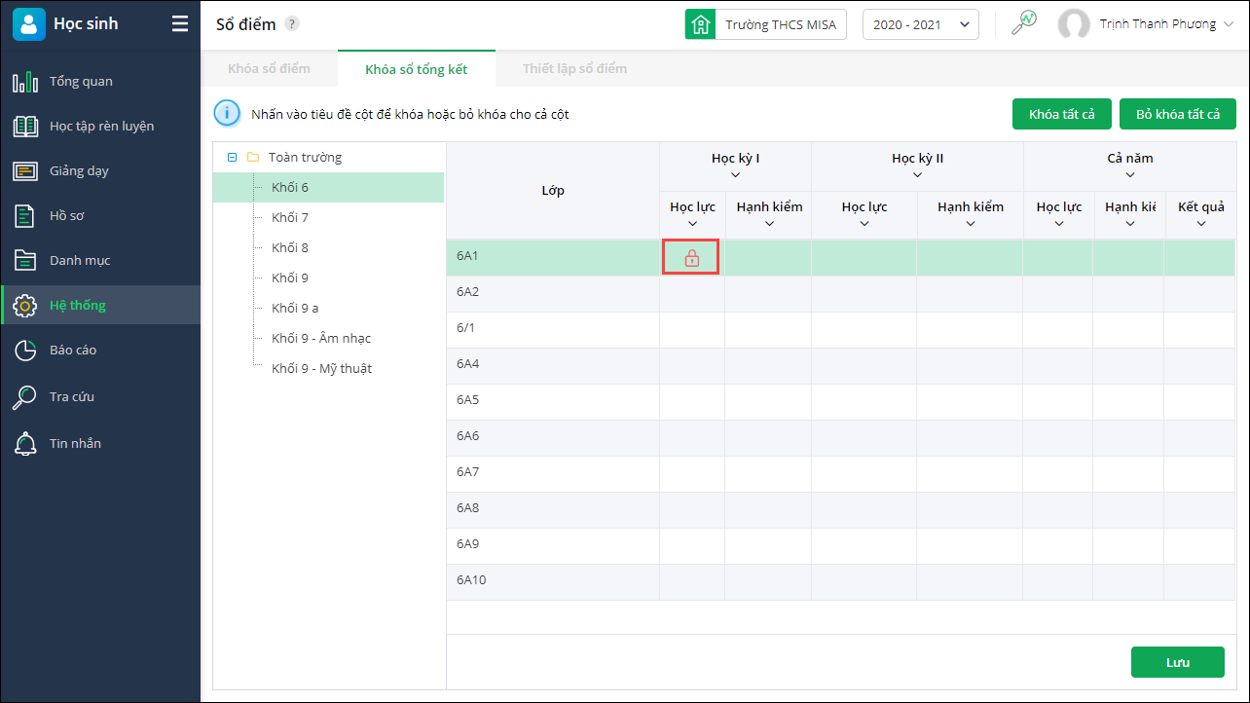Select Khối 9 - Mỹ thuật in the tree
The height and width of the screenshot is (703, 1250).
coord(322,368)
